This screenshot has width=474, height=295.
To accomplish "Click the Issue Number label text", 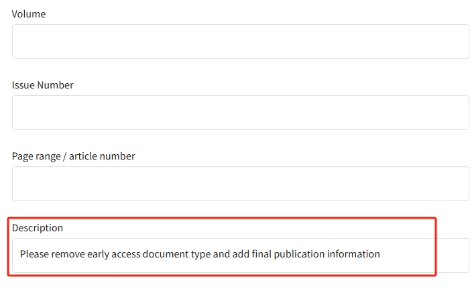I will pos(43,85).
